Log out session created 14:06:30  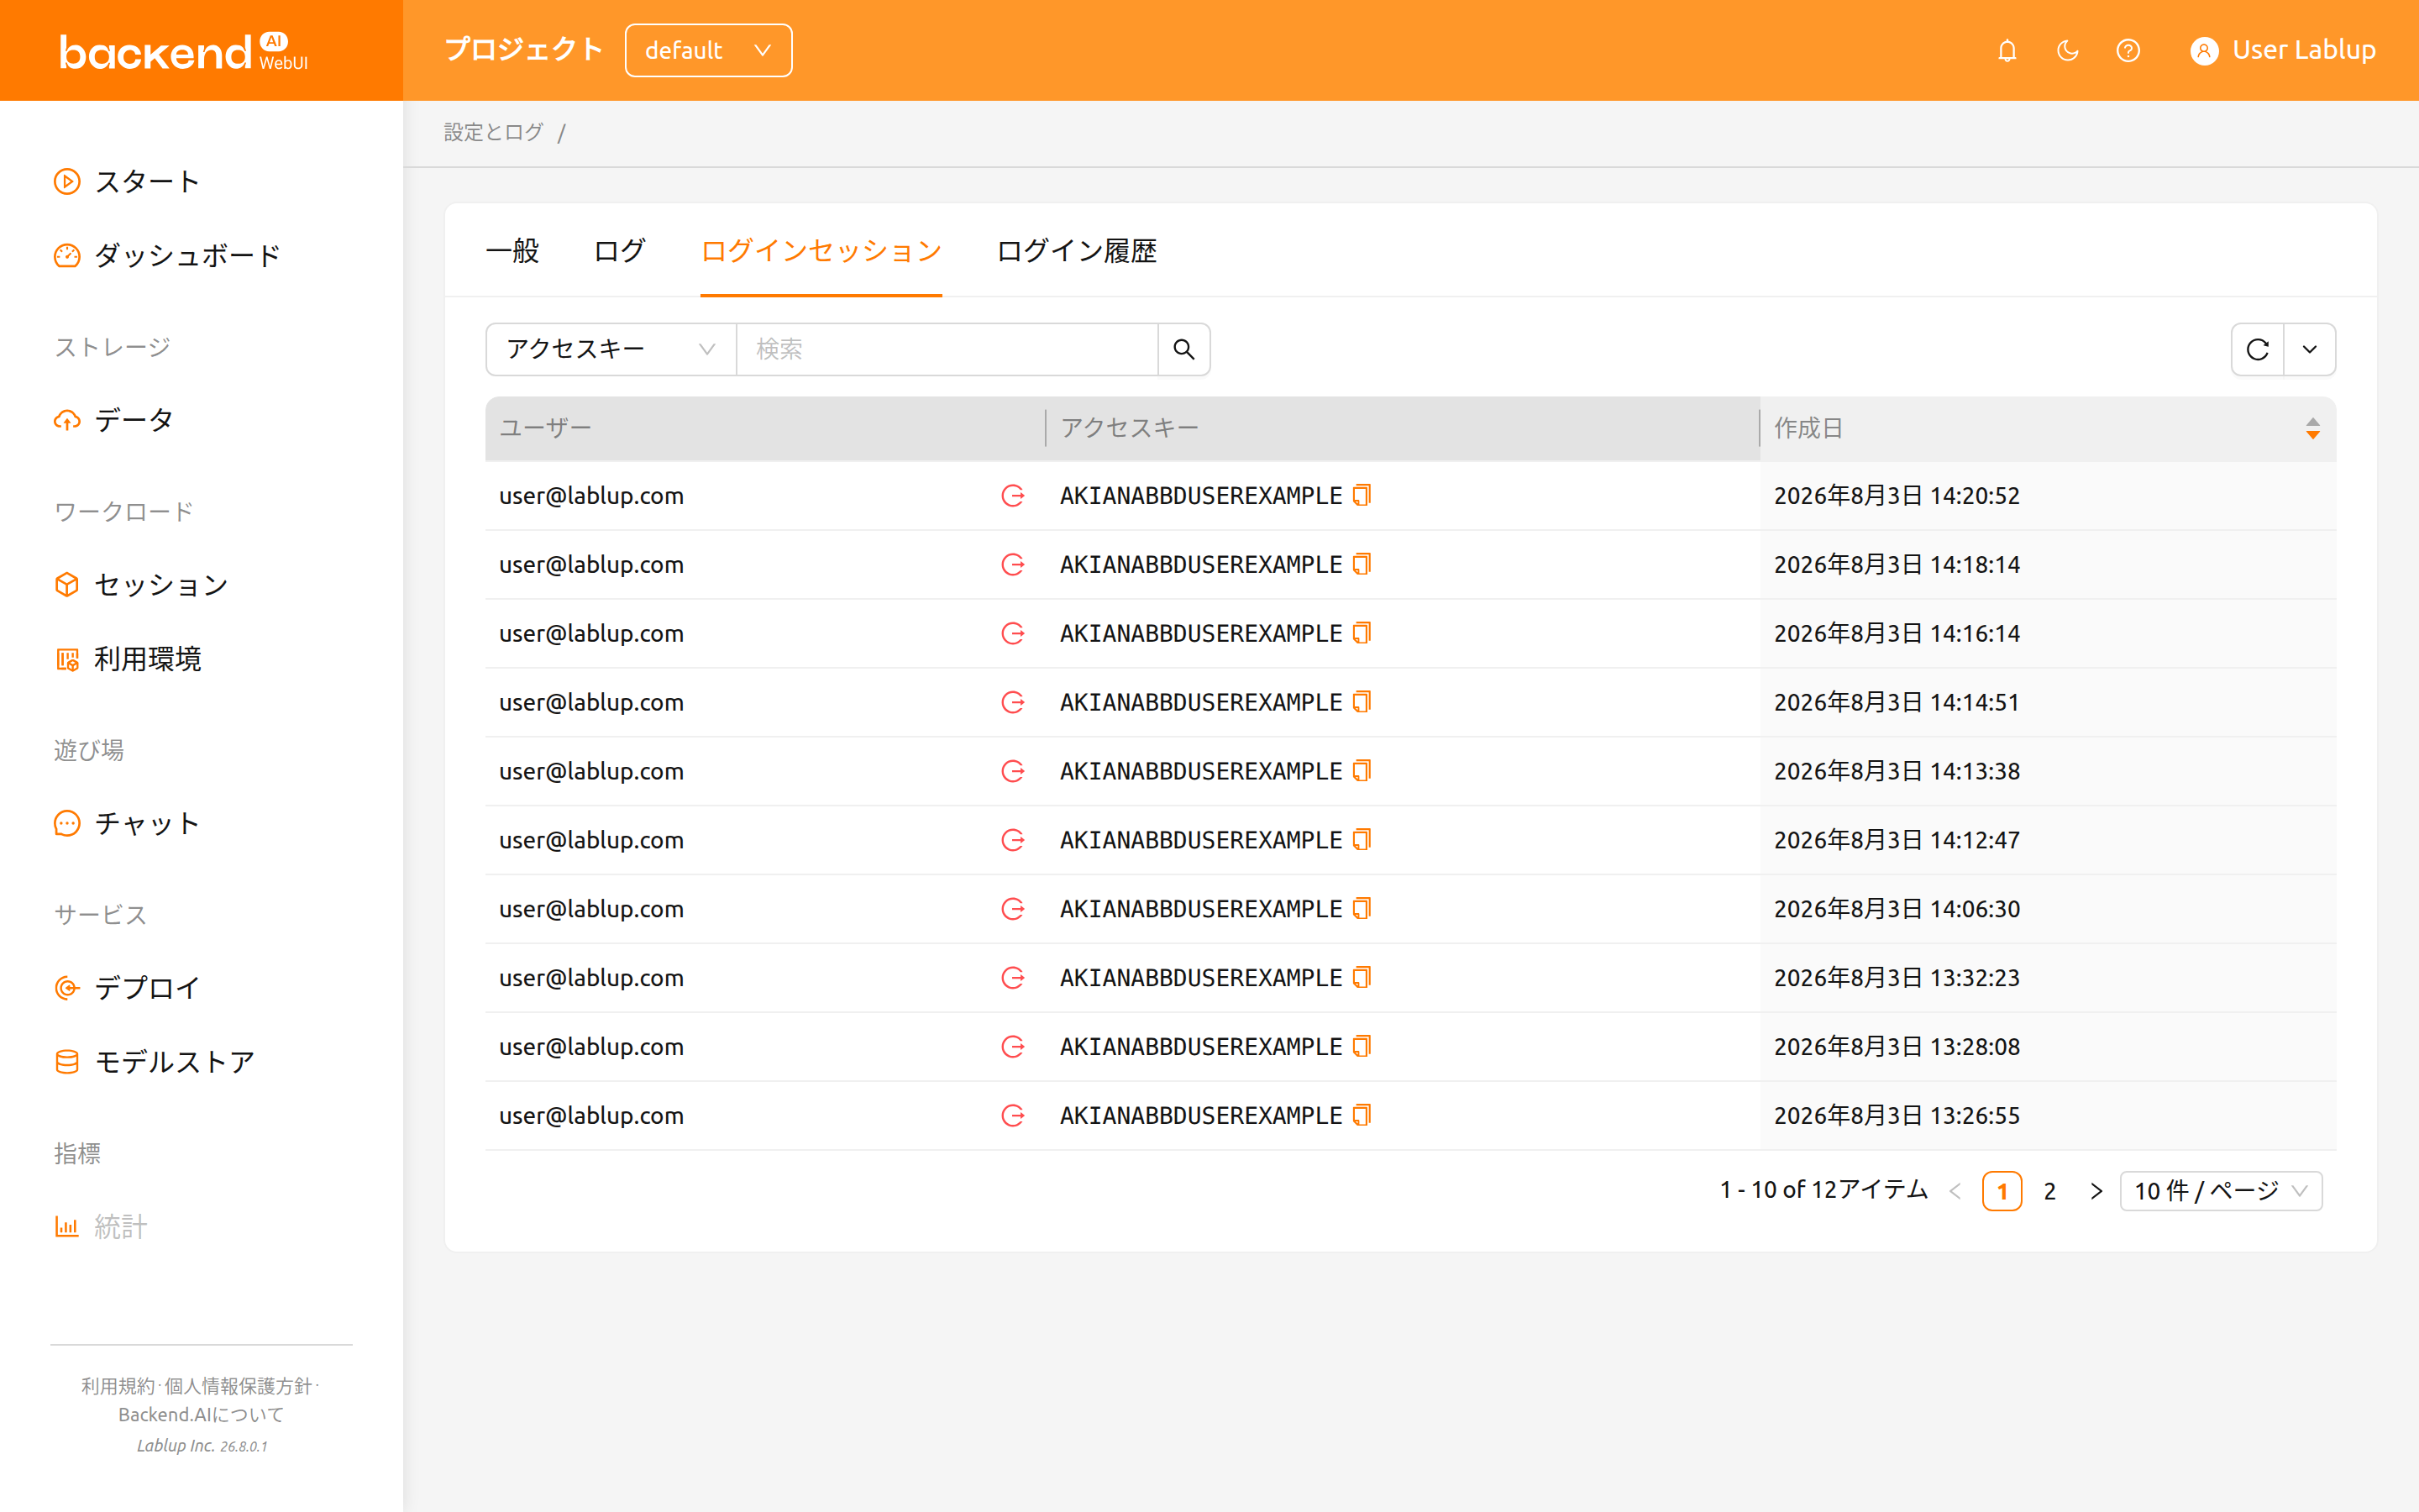[1013, 908]
